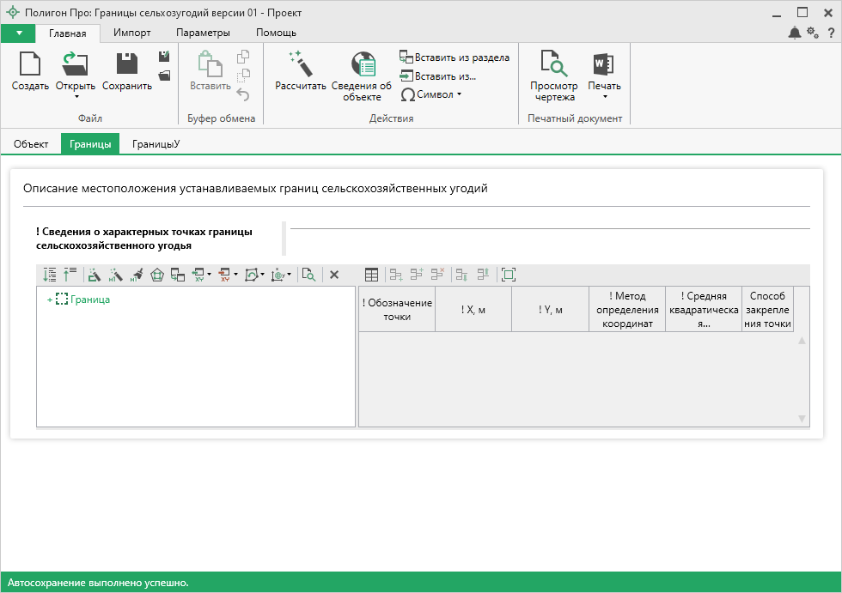The width and height of the screenshot is (842, 593).
Task: Click Вставить из раздела button
Action: (x=455, y=57)
